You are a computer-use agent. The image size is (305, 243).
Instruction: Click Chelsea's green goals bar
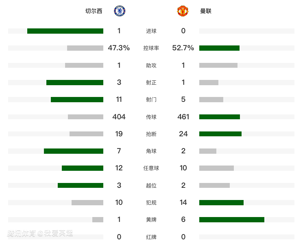(65, 31)
